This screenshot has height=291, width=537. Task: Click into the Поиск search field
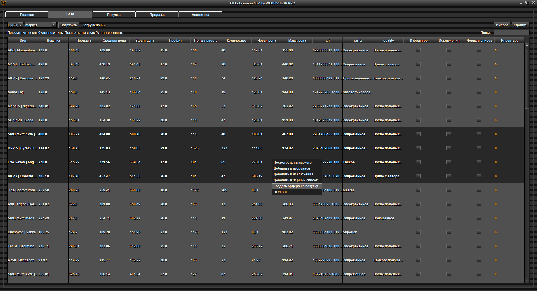pyautogui.click(x=512, y=33)
